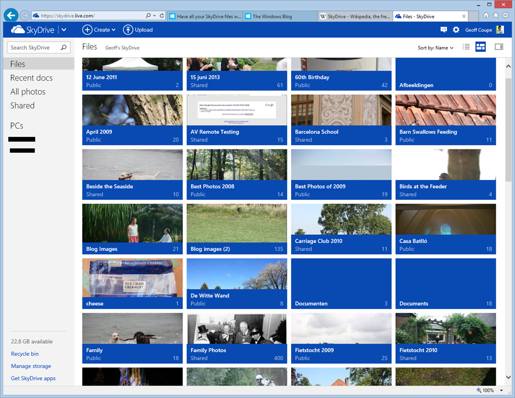The height and width of the screenshot is (398, 515).
Task: Switch to details list view
Action: pos(466,47)
